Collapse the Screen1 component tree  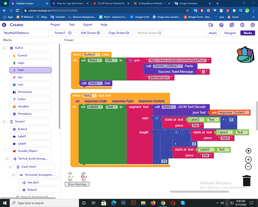coord(5,121)
